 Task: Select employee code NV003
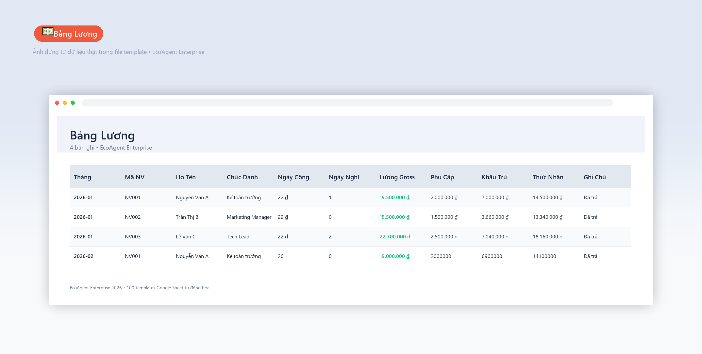(133, 237)
